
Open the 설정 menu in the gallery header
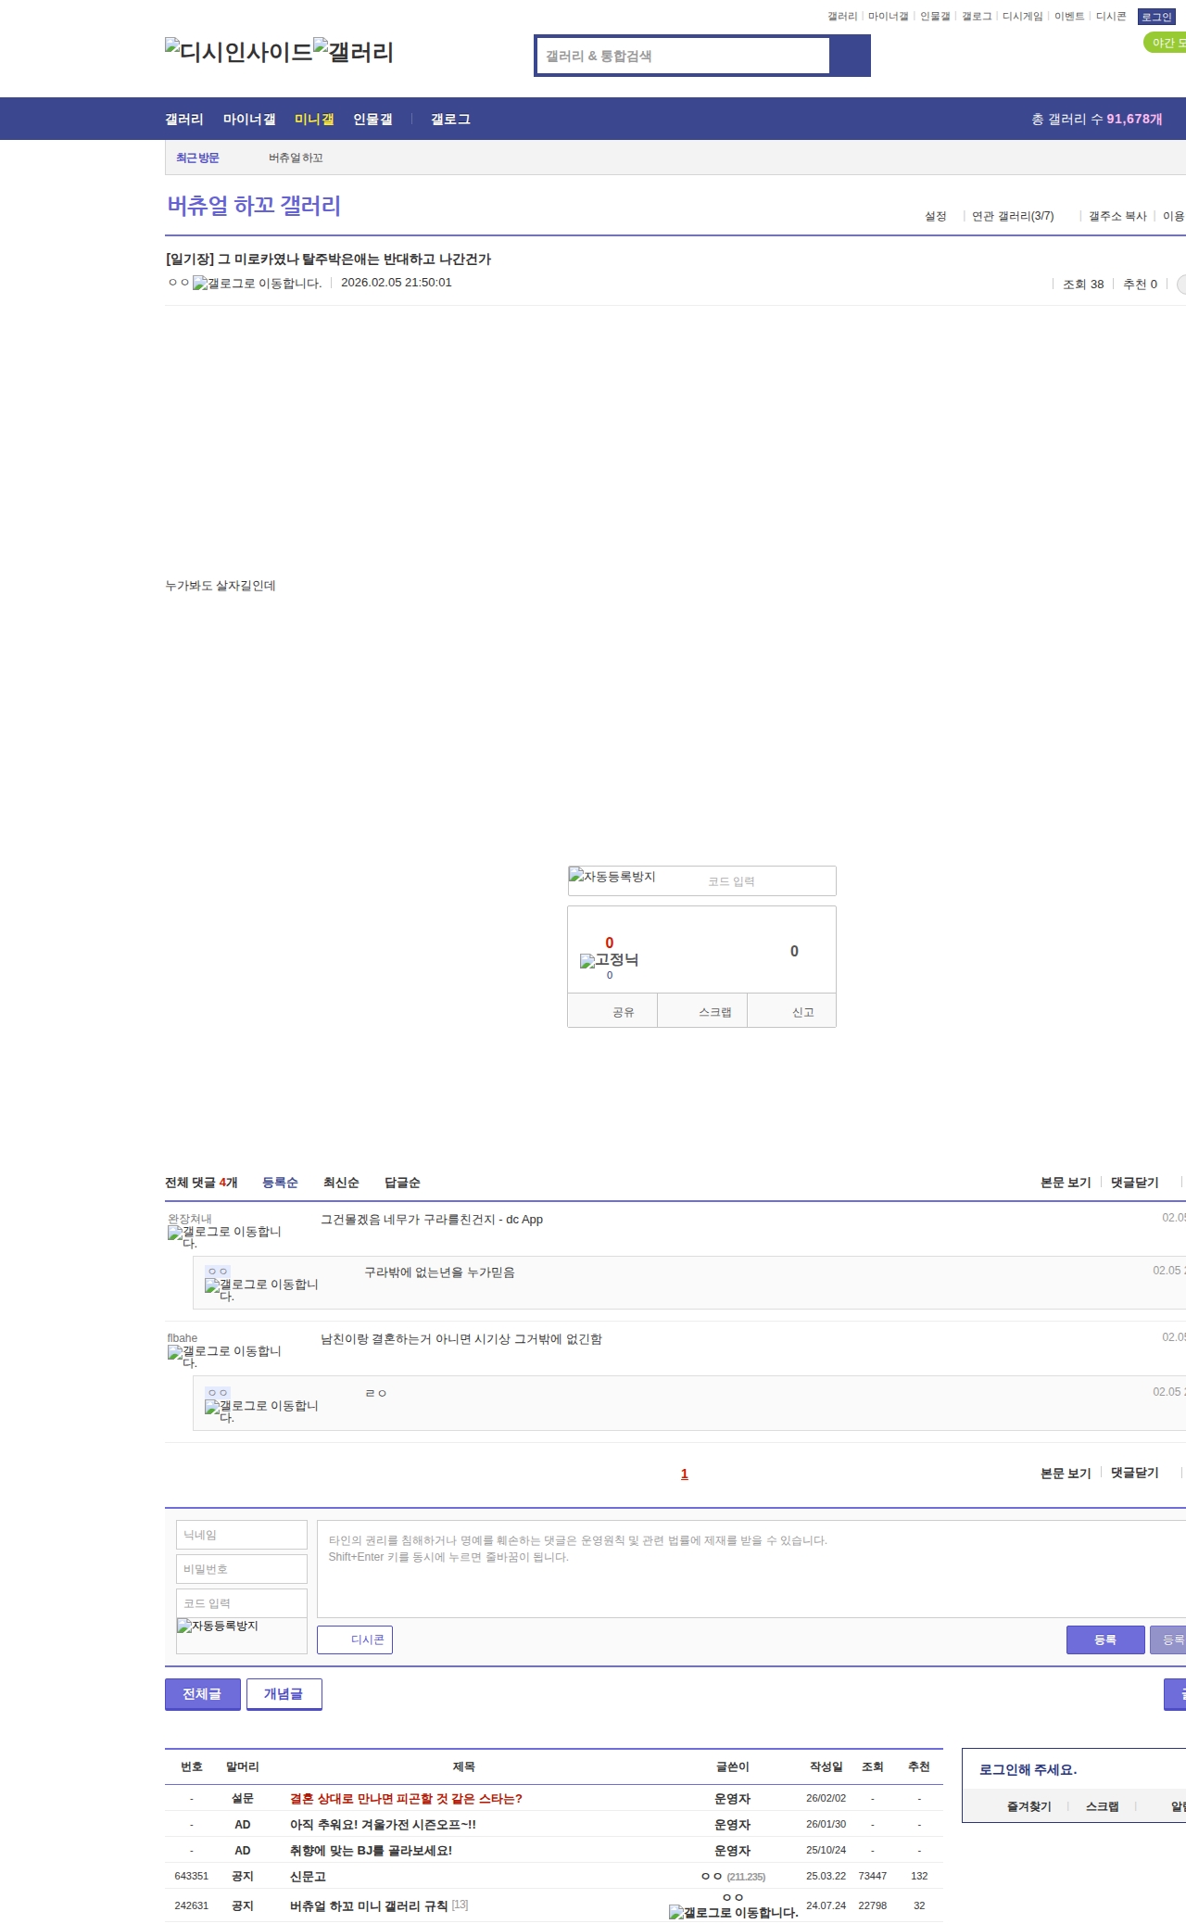[x=935, y=216]
